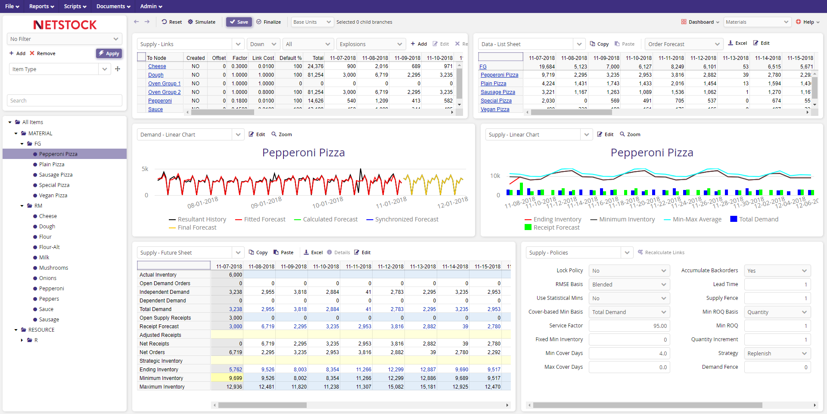
Task: Copy the Order Forecast data
Action: [x=599, y=43]
